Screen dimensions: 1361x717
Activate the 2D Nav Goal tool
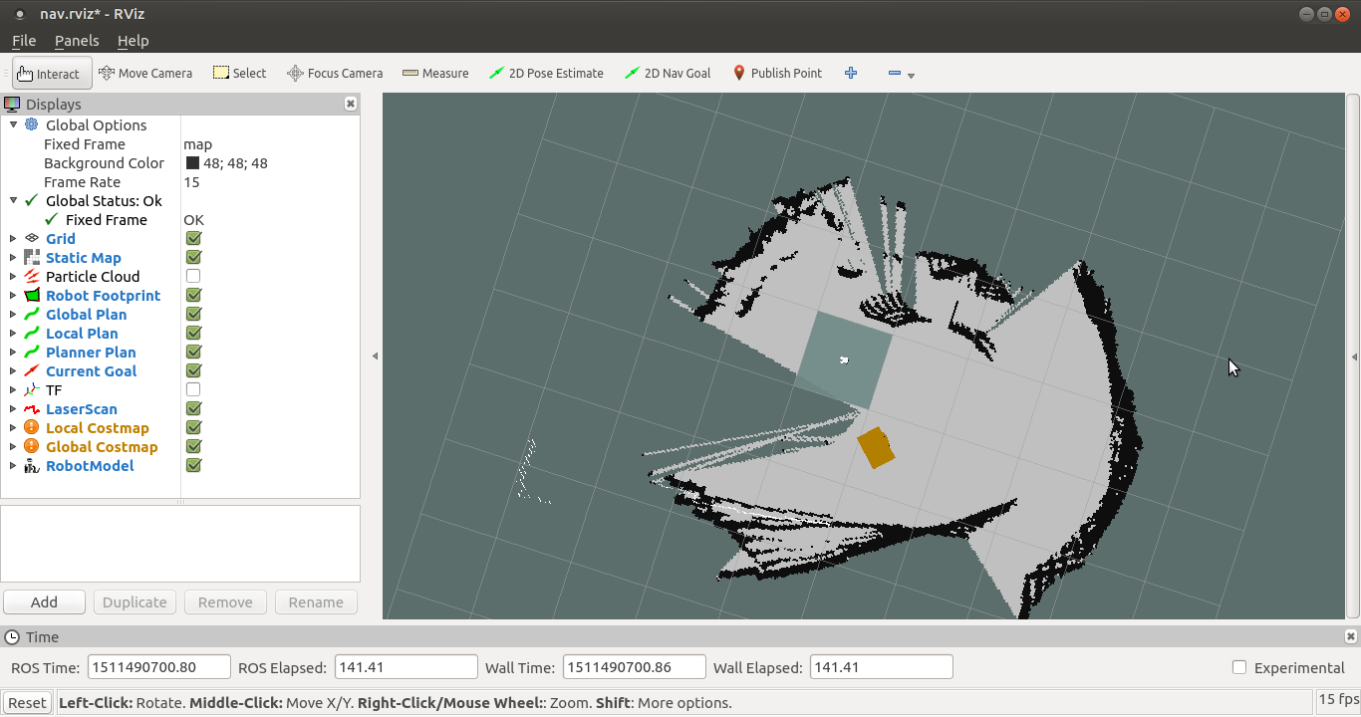coord(668,73)
